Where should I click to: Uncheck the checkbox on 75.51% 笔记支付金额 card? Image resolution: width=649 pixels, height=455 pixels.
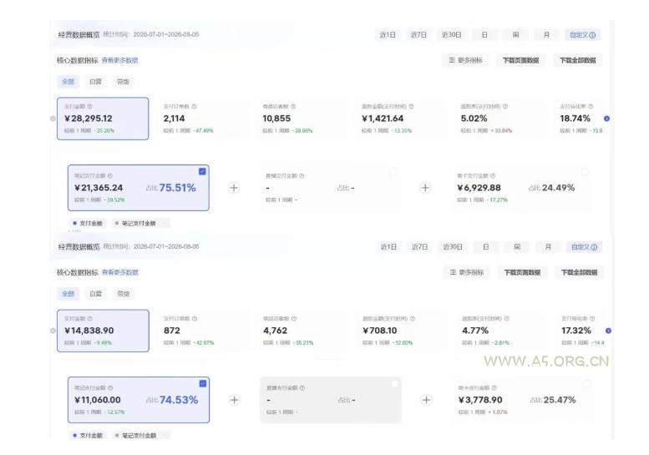(202, 171)
